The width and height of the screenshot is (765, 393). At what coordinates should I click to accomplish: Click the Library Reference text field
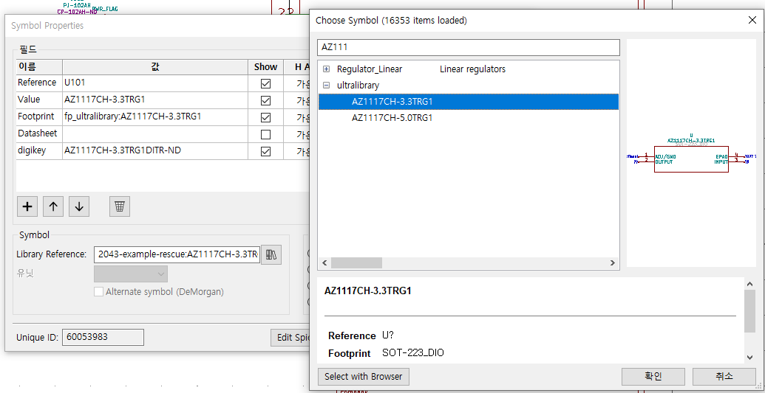coord(177,254)
